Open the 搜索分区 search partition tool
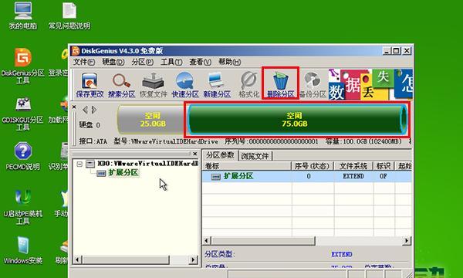The image size is (463, 278). point(121,85)
